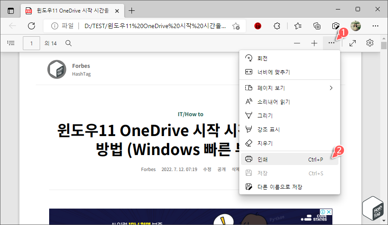Image resolution: width=388 pixels, height=225 pixels.
Task: Click the 공개 (public) link
Action: (x=222, y=169)
